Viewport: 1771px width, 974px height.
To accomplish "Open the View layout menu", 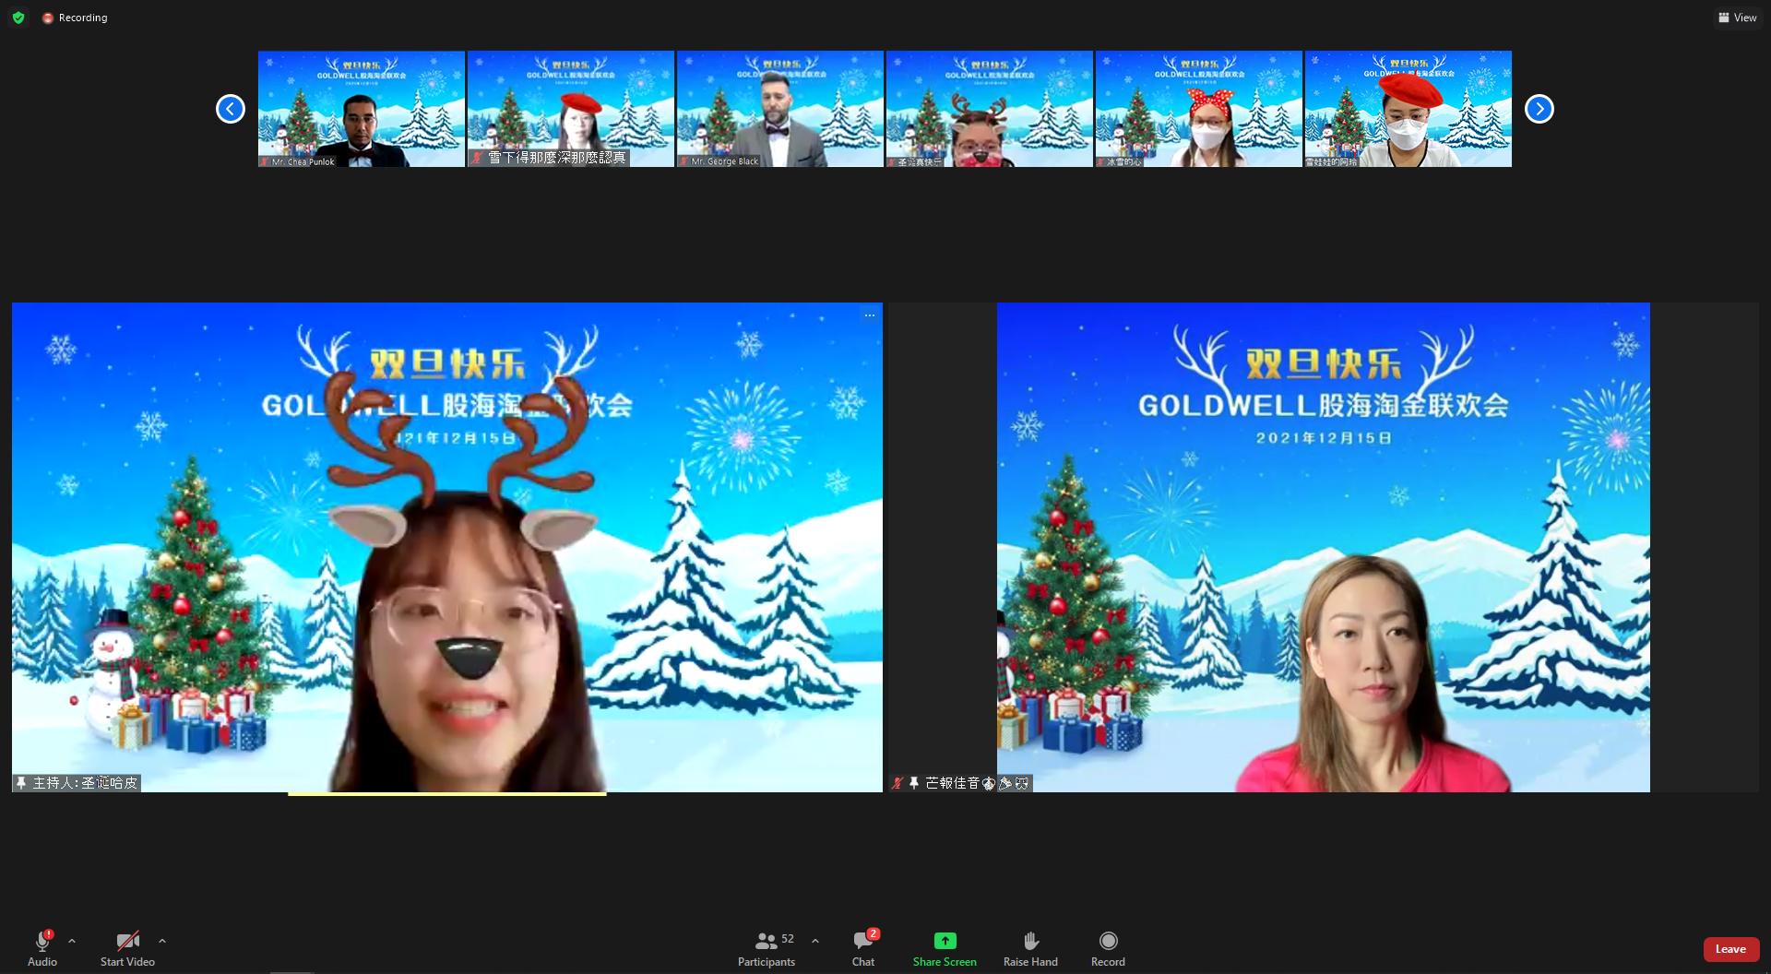I will tap(1738, 18).
